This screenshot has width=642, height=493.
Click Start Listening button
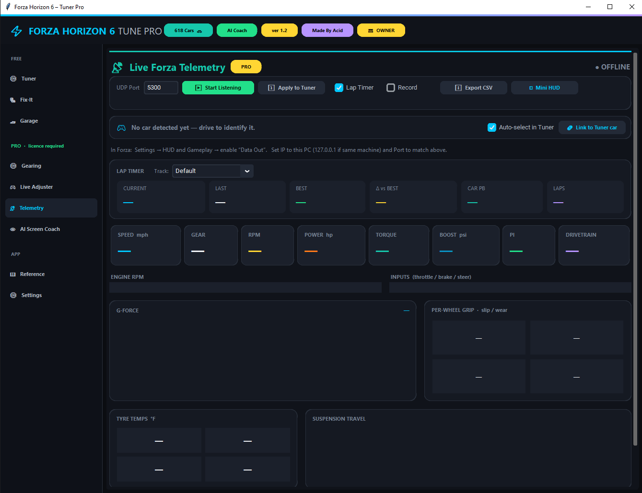click(218, 88)
